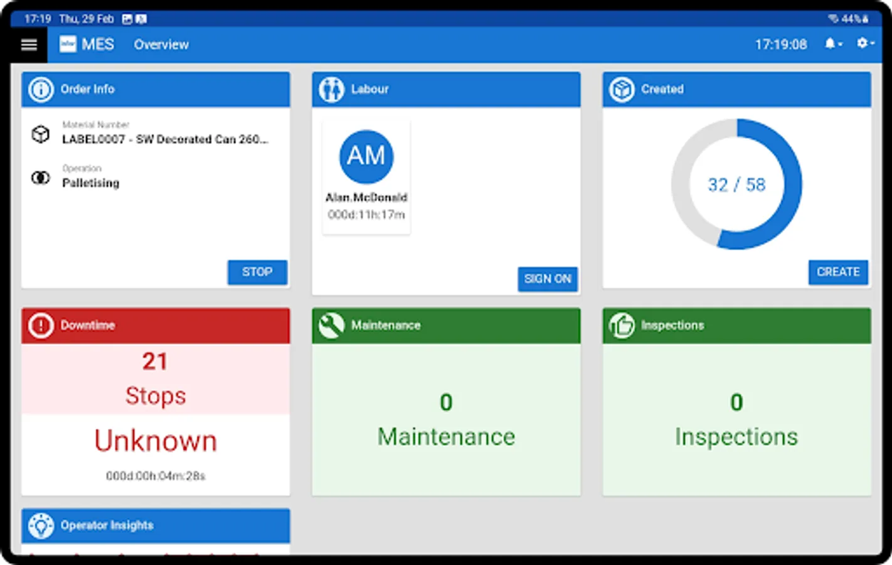Open the 0 Maintenance tile

[x=446, y=419]
